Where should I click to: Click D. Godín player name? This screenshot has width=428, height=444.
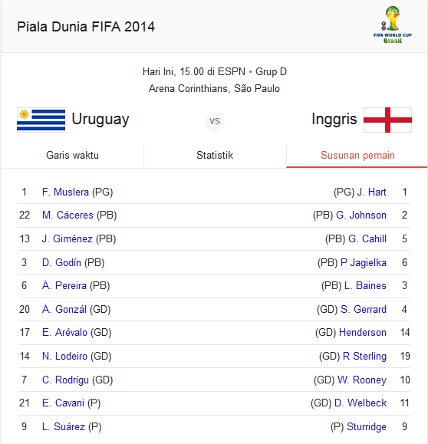point(61,262)
